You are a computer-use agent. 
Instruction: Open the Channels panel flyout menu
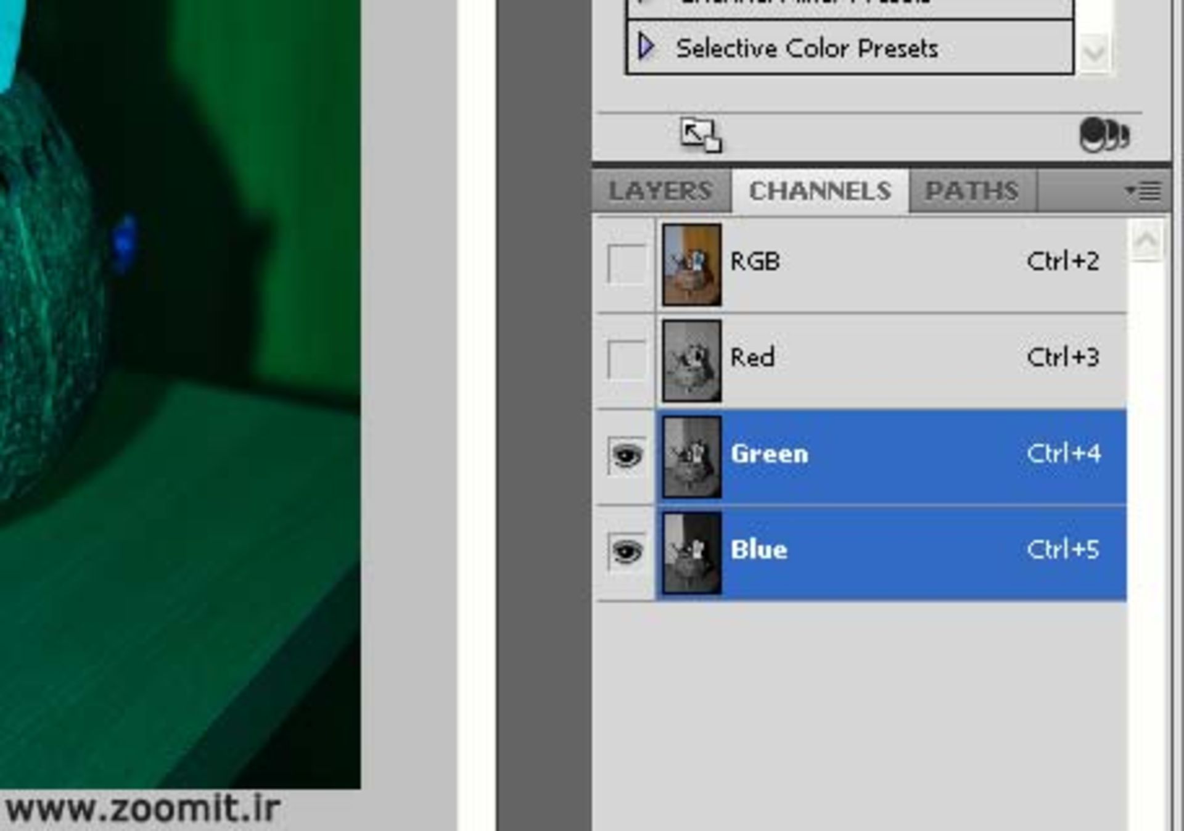coord(1145,190)
